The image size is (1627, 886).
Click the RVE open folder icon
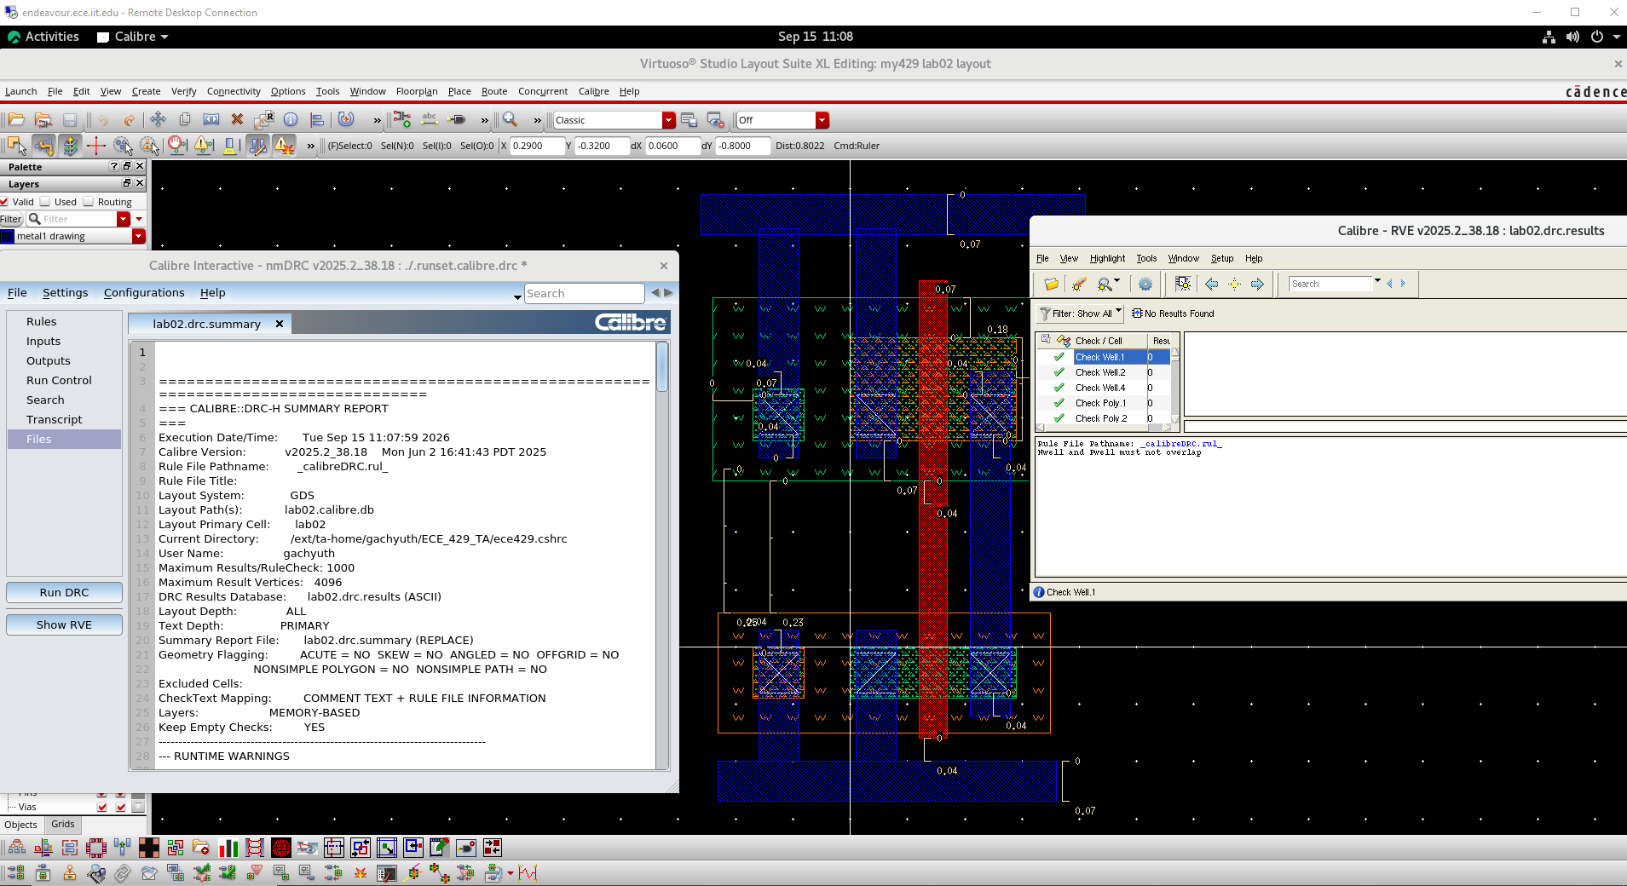click(x=1051, y=285)
